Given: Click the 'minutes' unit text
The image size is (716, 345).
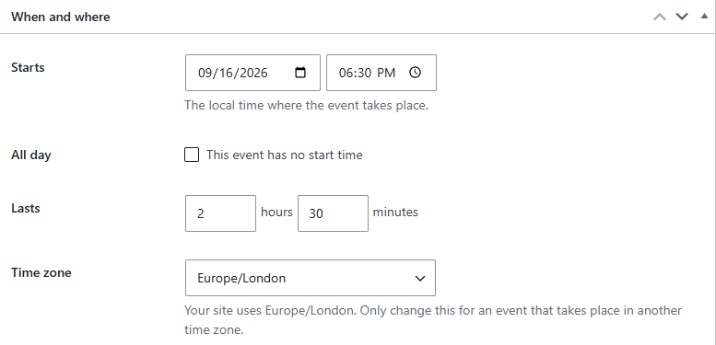Looking at the screenshot, I should (x=395, y=212).
